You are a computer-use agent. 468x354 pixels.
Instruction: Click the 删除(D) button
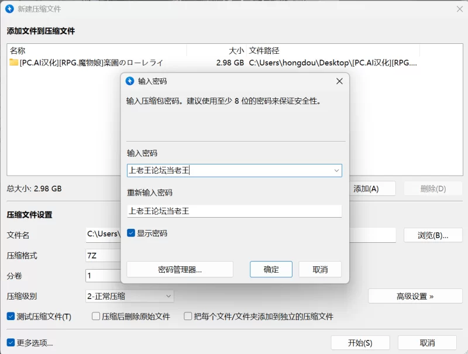[433, 188]
